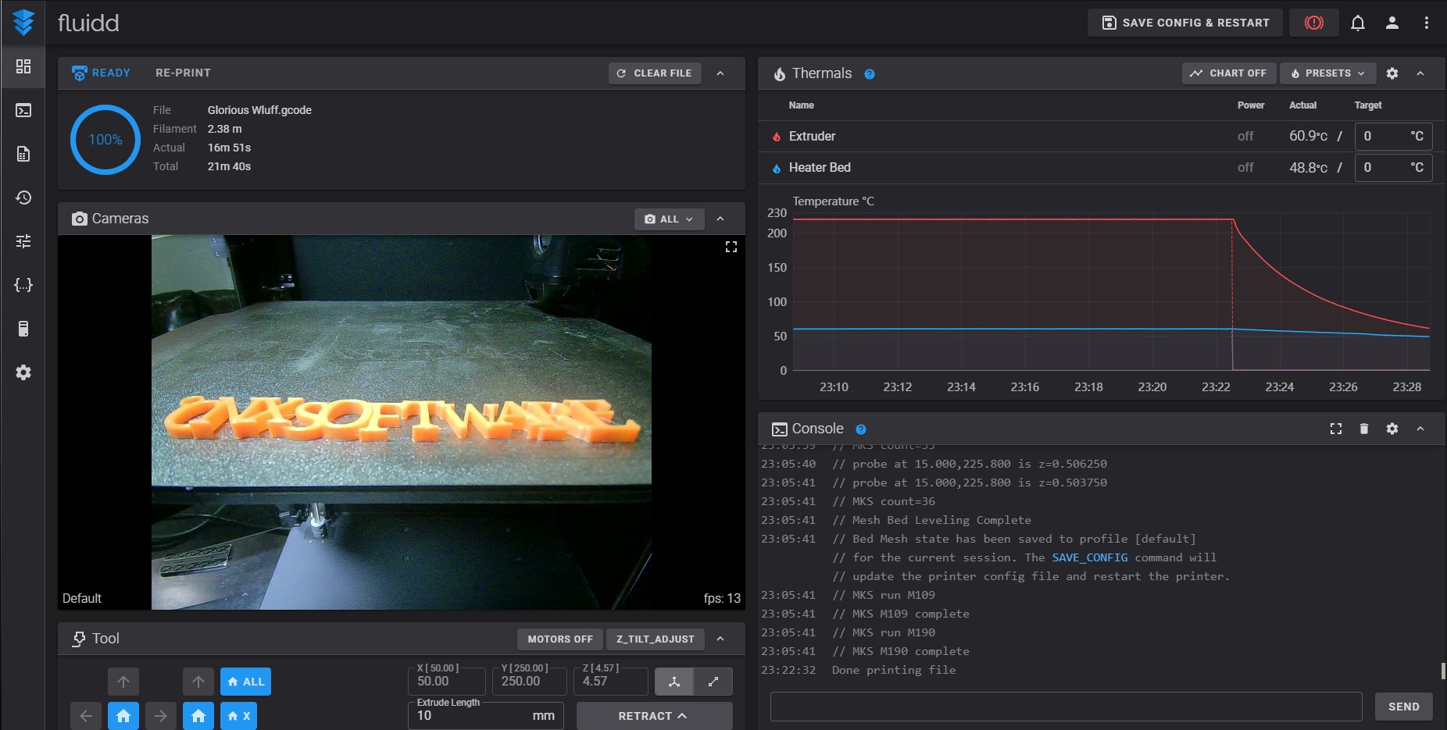
Task: Collapse the print status panel
Action: 720,73
